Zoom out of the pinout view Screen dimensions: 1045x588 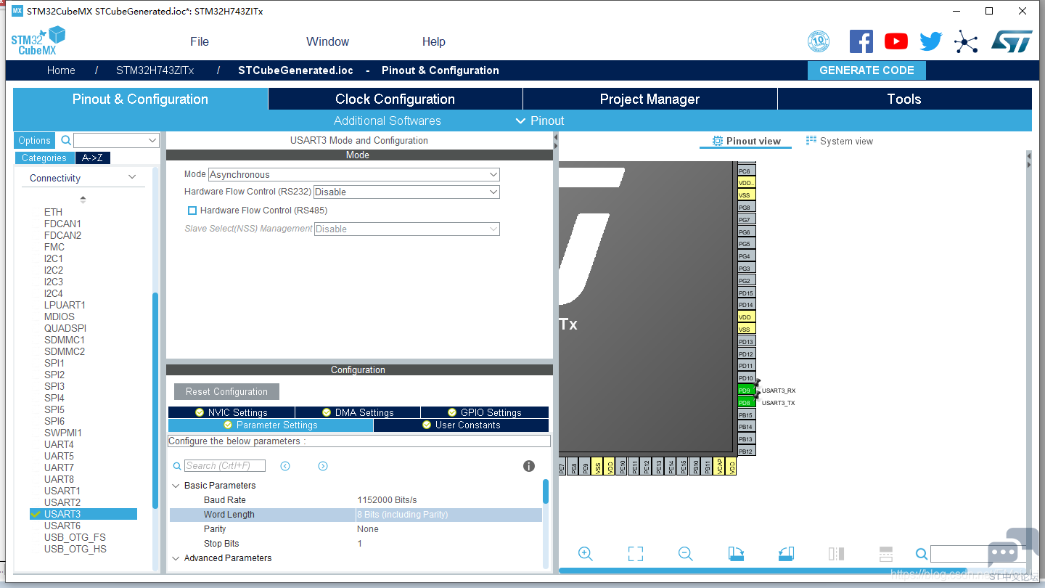[x=686, y=554]
